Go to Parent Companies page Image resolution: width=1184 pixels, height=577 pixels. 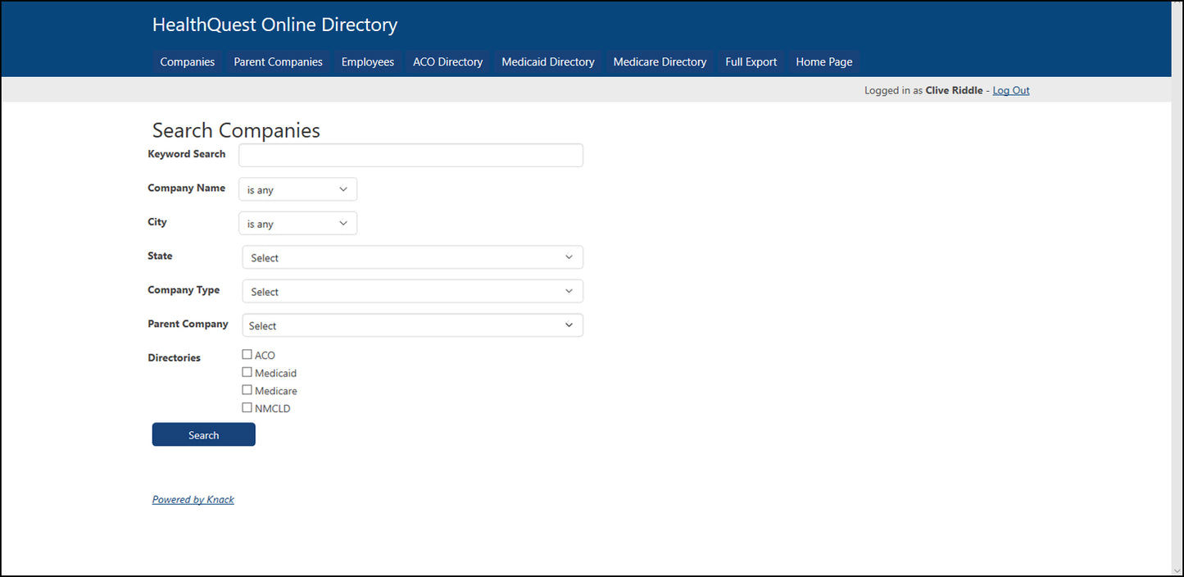tap(278, 62)
